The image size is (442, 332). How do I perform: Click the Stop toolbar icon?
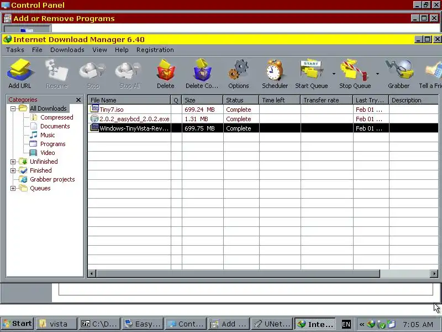[x=93, y=74]
